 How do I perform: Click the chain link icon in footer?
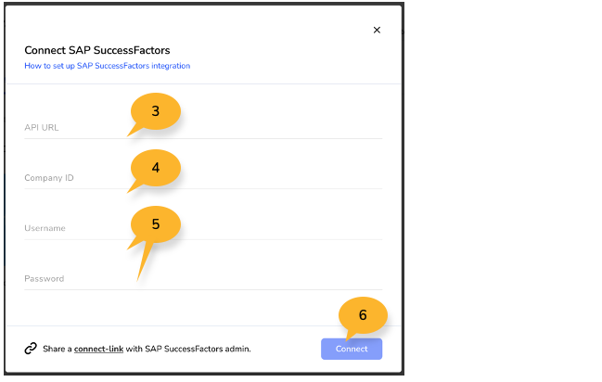(31, 349)
